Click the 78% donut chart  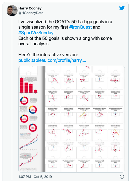tap(24, 119)
